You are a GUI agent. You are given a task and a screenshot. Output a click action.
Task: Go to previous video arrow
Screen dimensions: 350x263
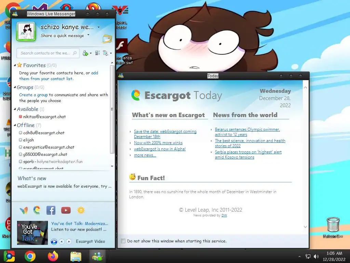(x=62, y=241)
